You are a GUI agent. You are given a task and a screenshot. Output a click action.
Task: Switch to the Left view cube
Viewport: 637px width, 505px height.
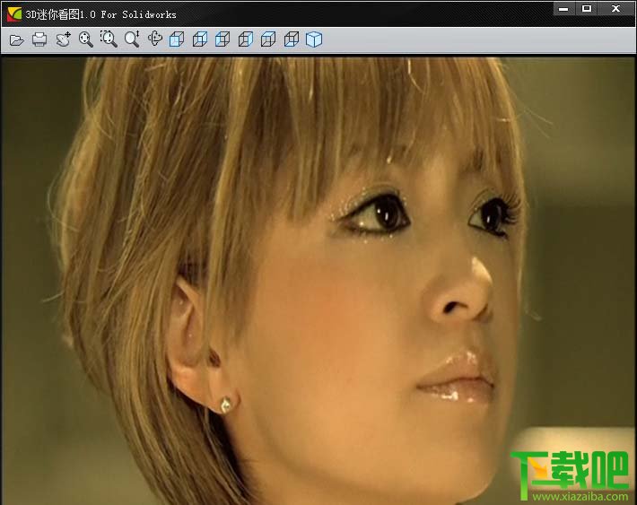click(x=223, y=39)
